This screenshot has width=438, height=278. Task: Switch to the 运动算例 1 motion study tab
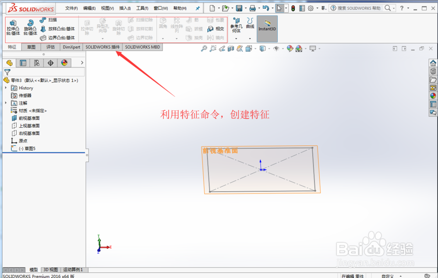[x=73, y=270]
